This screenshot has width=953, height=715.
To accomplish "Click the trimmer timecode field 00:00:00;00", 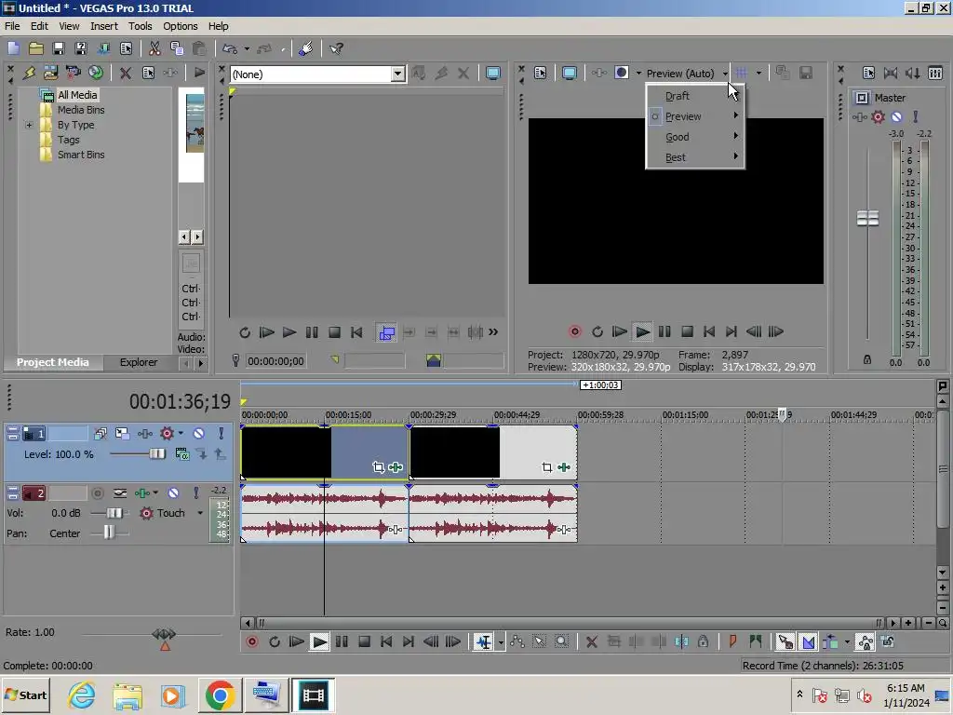I will click(275, 361).
